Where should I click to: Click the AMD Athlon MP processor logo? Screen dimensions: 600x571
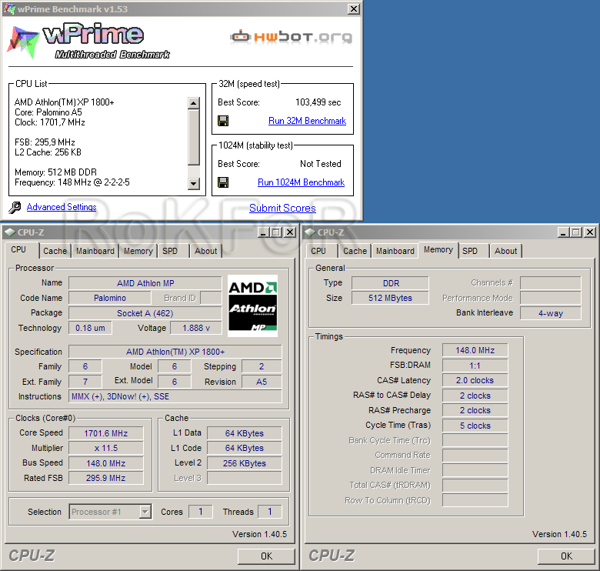coord(252,306)
